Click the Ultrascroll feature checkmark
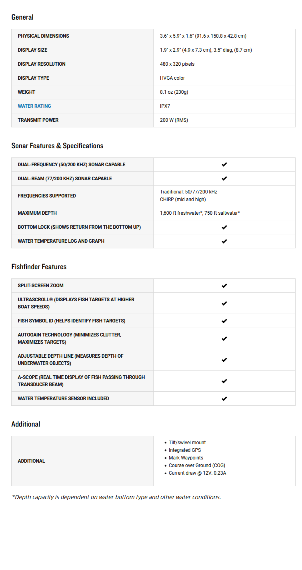302x570 pixels. coord(224,303)
